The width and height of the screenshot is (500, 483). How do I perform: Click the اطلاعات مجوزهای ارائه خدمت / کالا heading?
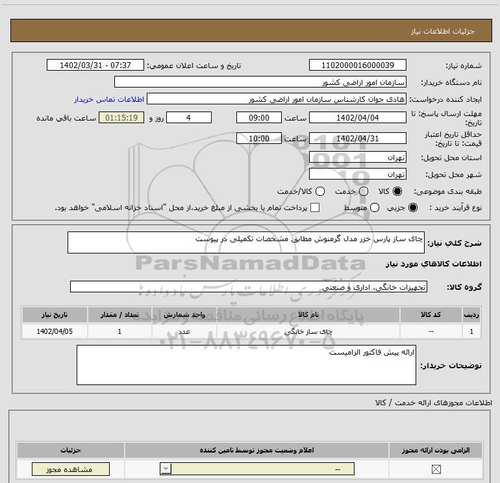433,403
